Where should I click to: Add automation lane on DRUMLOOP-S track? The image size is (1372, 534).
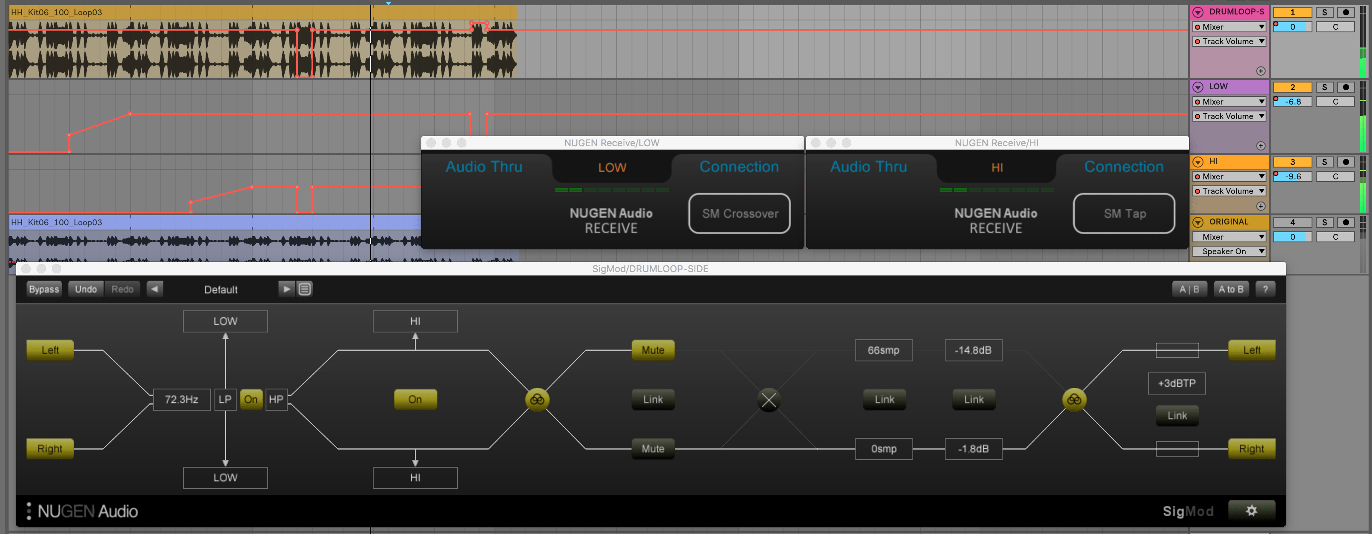click(x=1260, y=71)
